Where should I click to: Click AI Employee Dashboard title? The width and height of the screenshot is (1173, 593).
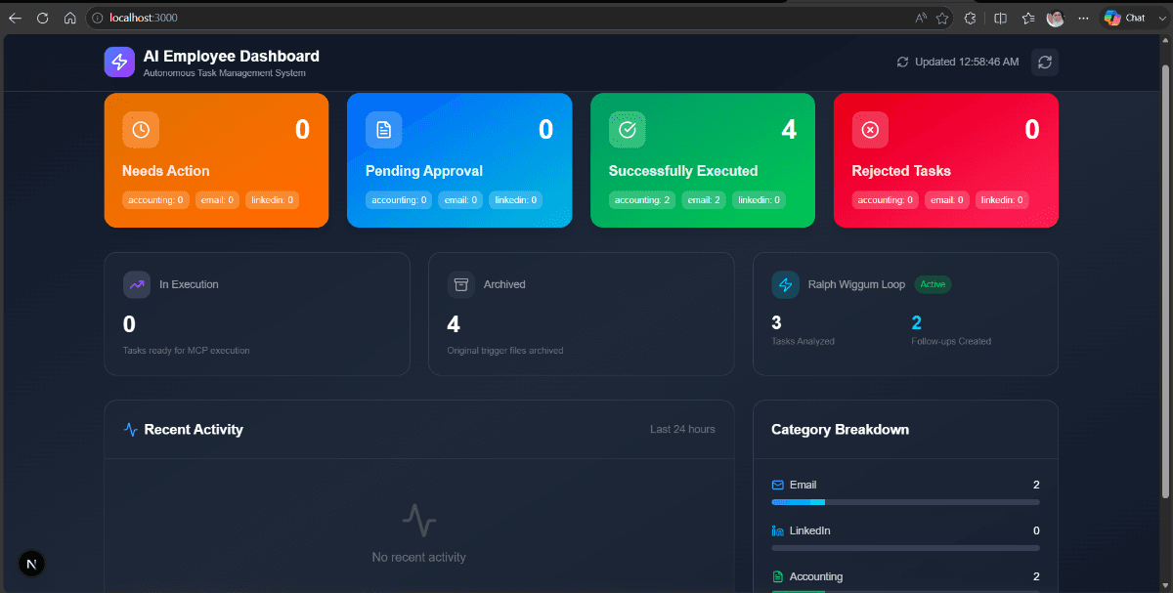pyautogui.click(x=232, y=57)
